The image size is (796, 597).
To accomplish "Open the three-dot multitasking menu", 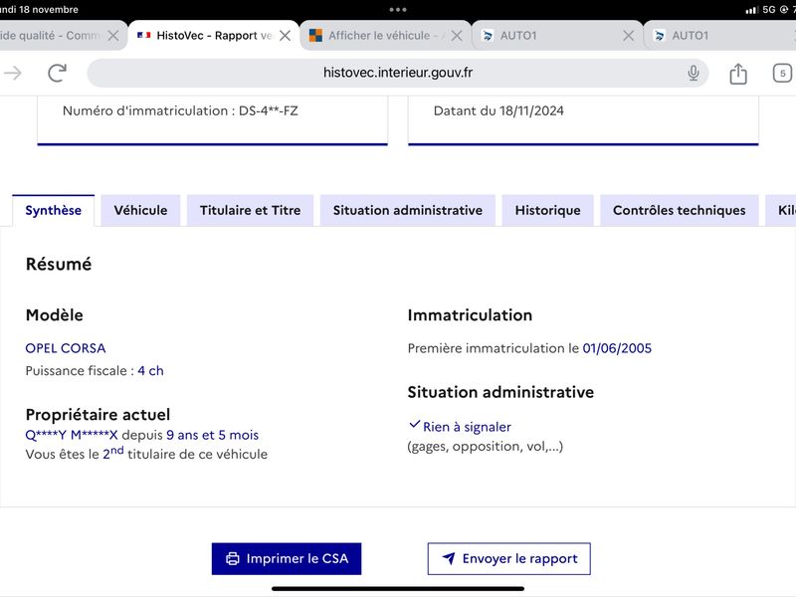I will pyautogui.click(x=398, y=10).
